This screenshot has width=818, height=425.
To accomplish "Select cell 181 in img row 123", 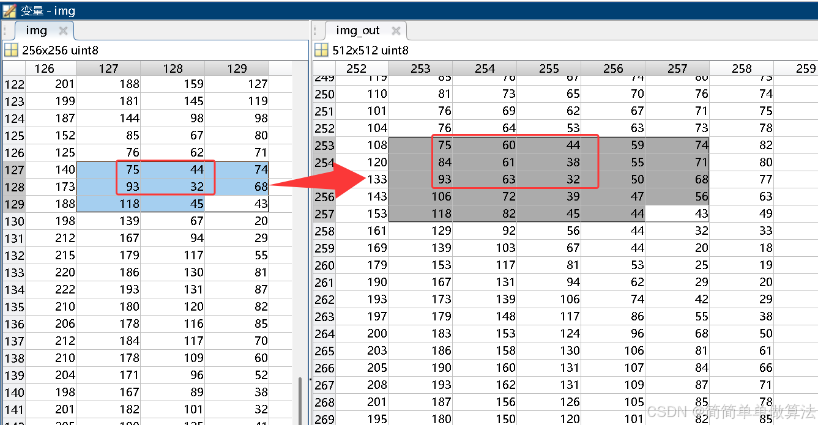I will 108,101.
